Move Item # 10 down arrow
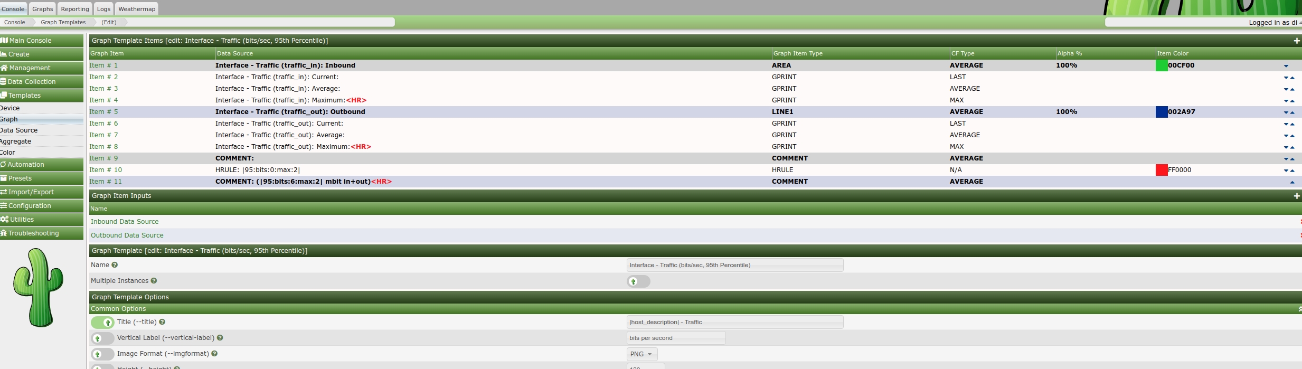The width and height of the screenshot is (1302, 369). (1286, 171)
